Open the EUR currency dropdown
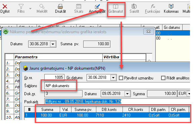The height and width of the screenshot is (124, 195). click(x=189, y=94)
